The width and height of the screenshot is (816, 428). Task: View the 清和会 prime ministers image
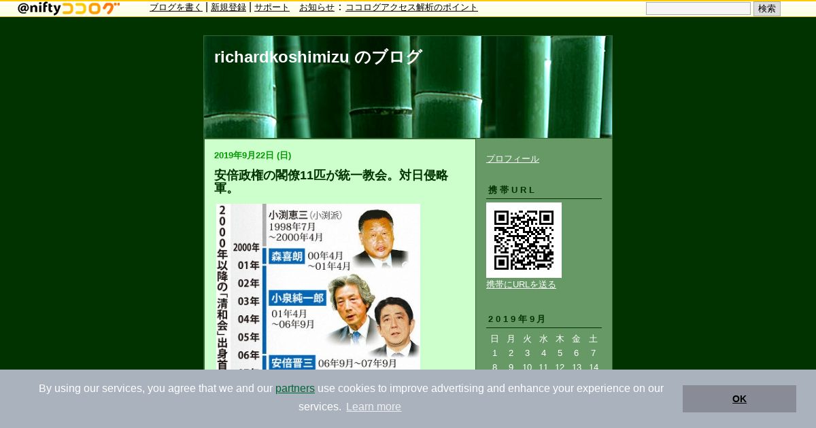coord(318,287)
